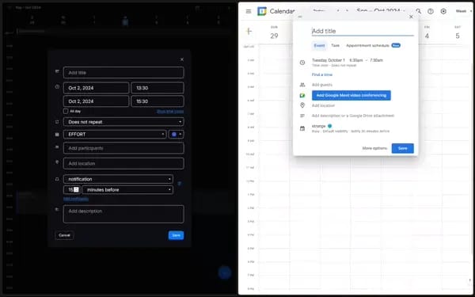Click the location pin icon in Google popup
475x297 pixels.
pyautogui.click(x=302, y=105)
